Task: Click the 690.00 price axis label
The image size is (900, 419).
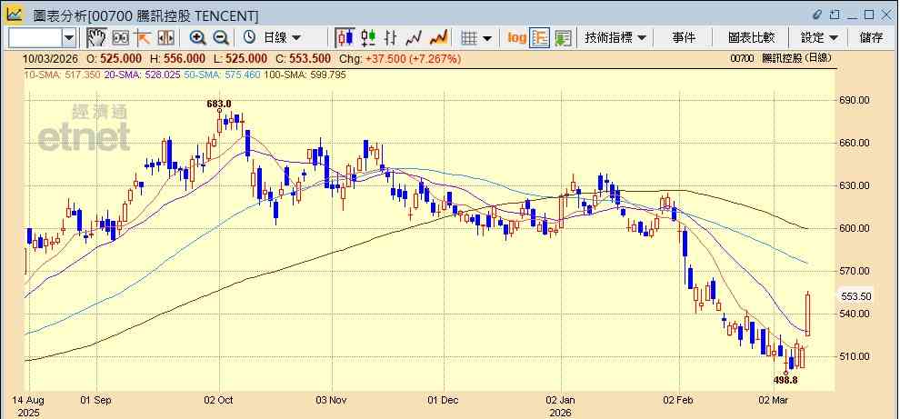Action: click(855, 100)
